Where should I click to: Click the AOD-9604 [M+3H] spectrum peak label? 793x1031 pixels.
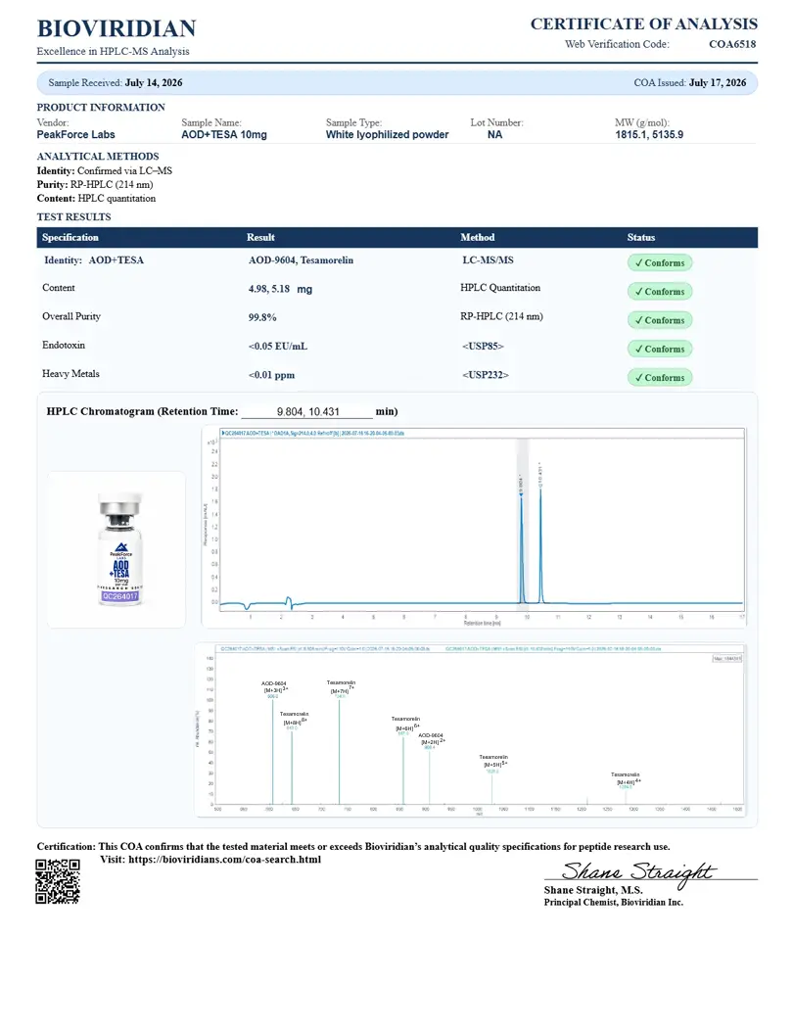tap(274, 687)
